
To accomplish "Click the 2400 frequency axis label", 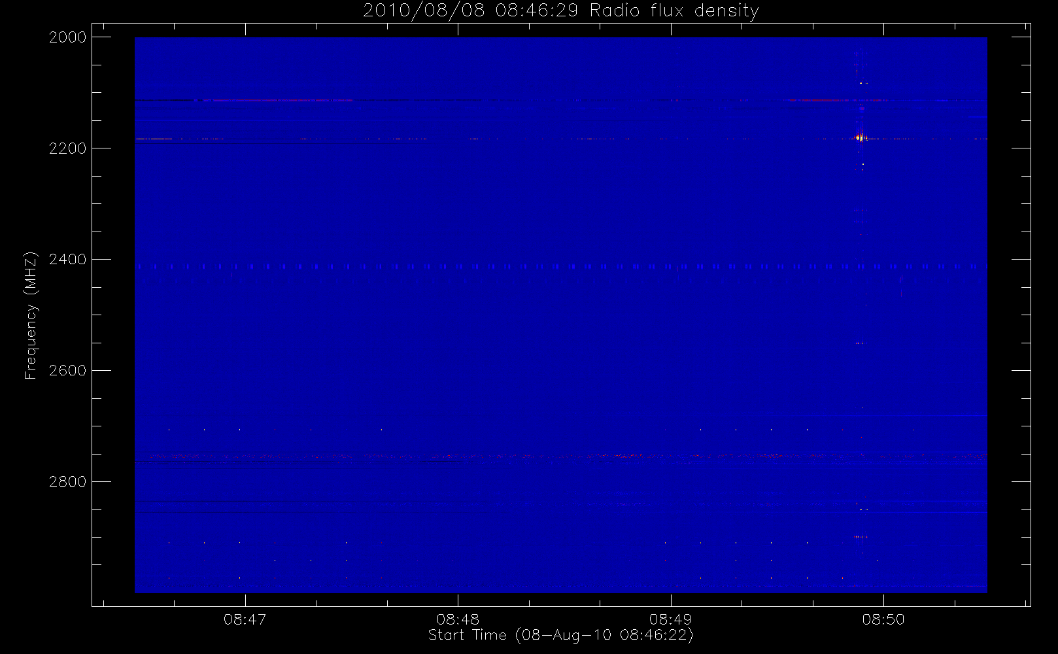I will click(68, 260).
